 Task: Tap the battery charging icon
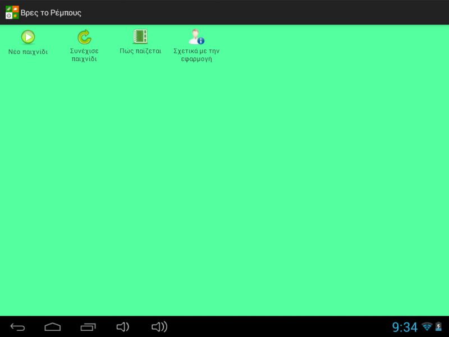click(x=438, y=327)
